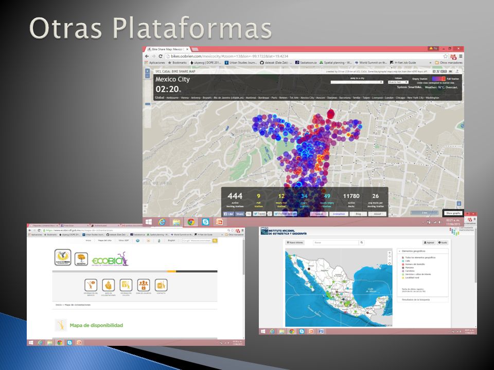
Task: Expand Resultados de la búsqueda section
Action: point(422,300)
